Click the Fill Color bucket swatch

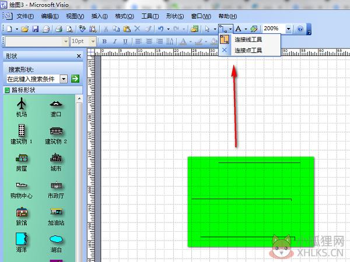tap(214, 41)
